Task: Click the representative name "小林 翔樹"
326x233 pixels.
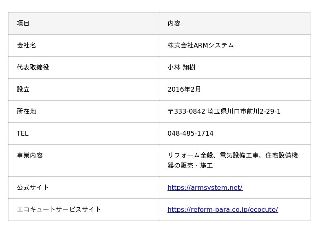Action: click(x=181, y=67)
